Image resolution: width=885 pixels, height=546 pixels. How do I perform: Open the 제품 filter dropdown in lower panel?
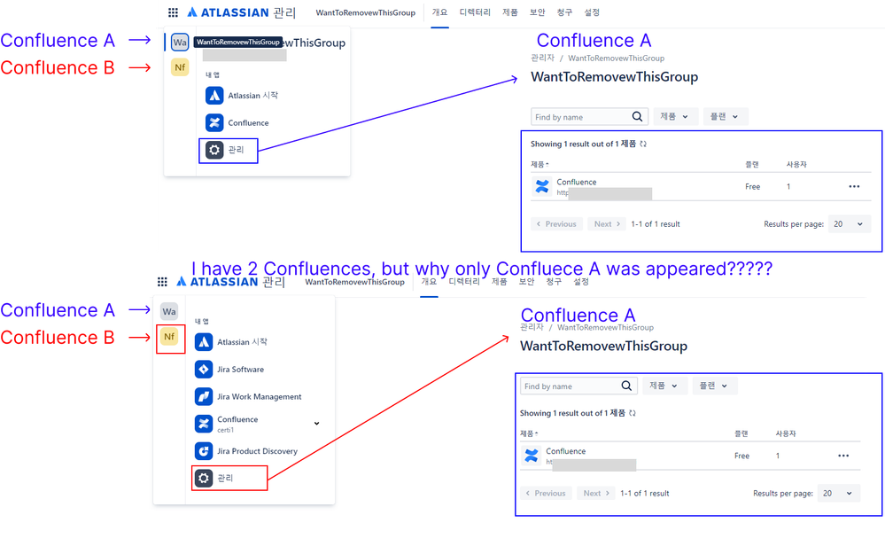tap(664, 386)
